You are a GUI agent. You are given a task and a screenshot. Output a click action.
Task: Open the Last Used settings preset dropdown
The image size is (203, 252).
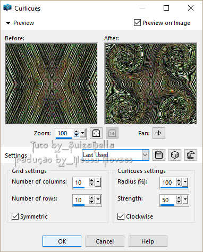point(115,155)
